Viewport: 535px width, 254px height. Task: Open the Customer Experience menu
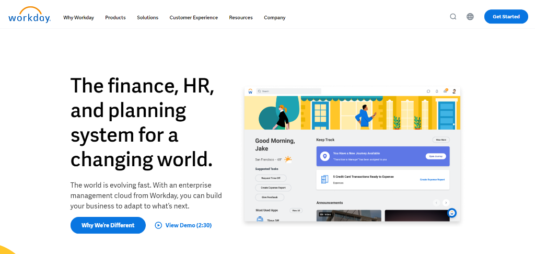pos(193,17)
